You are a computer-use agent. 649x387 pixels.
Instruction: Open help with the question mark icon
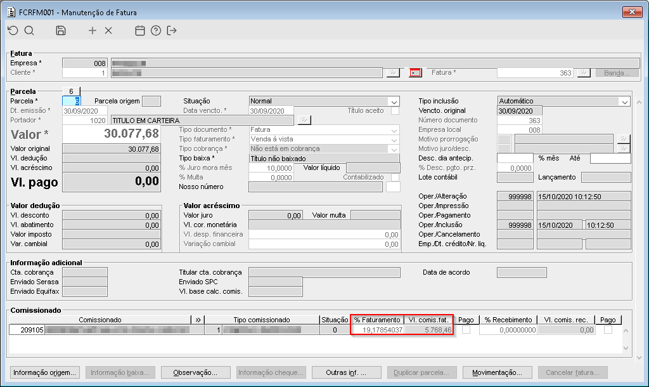click(x=156, y=30)
